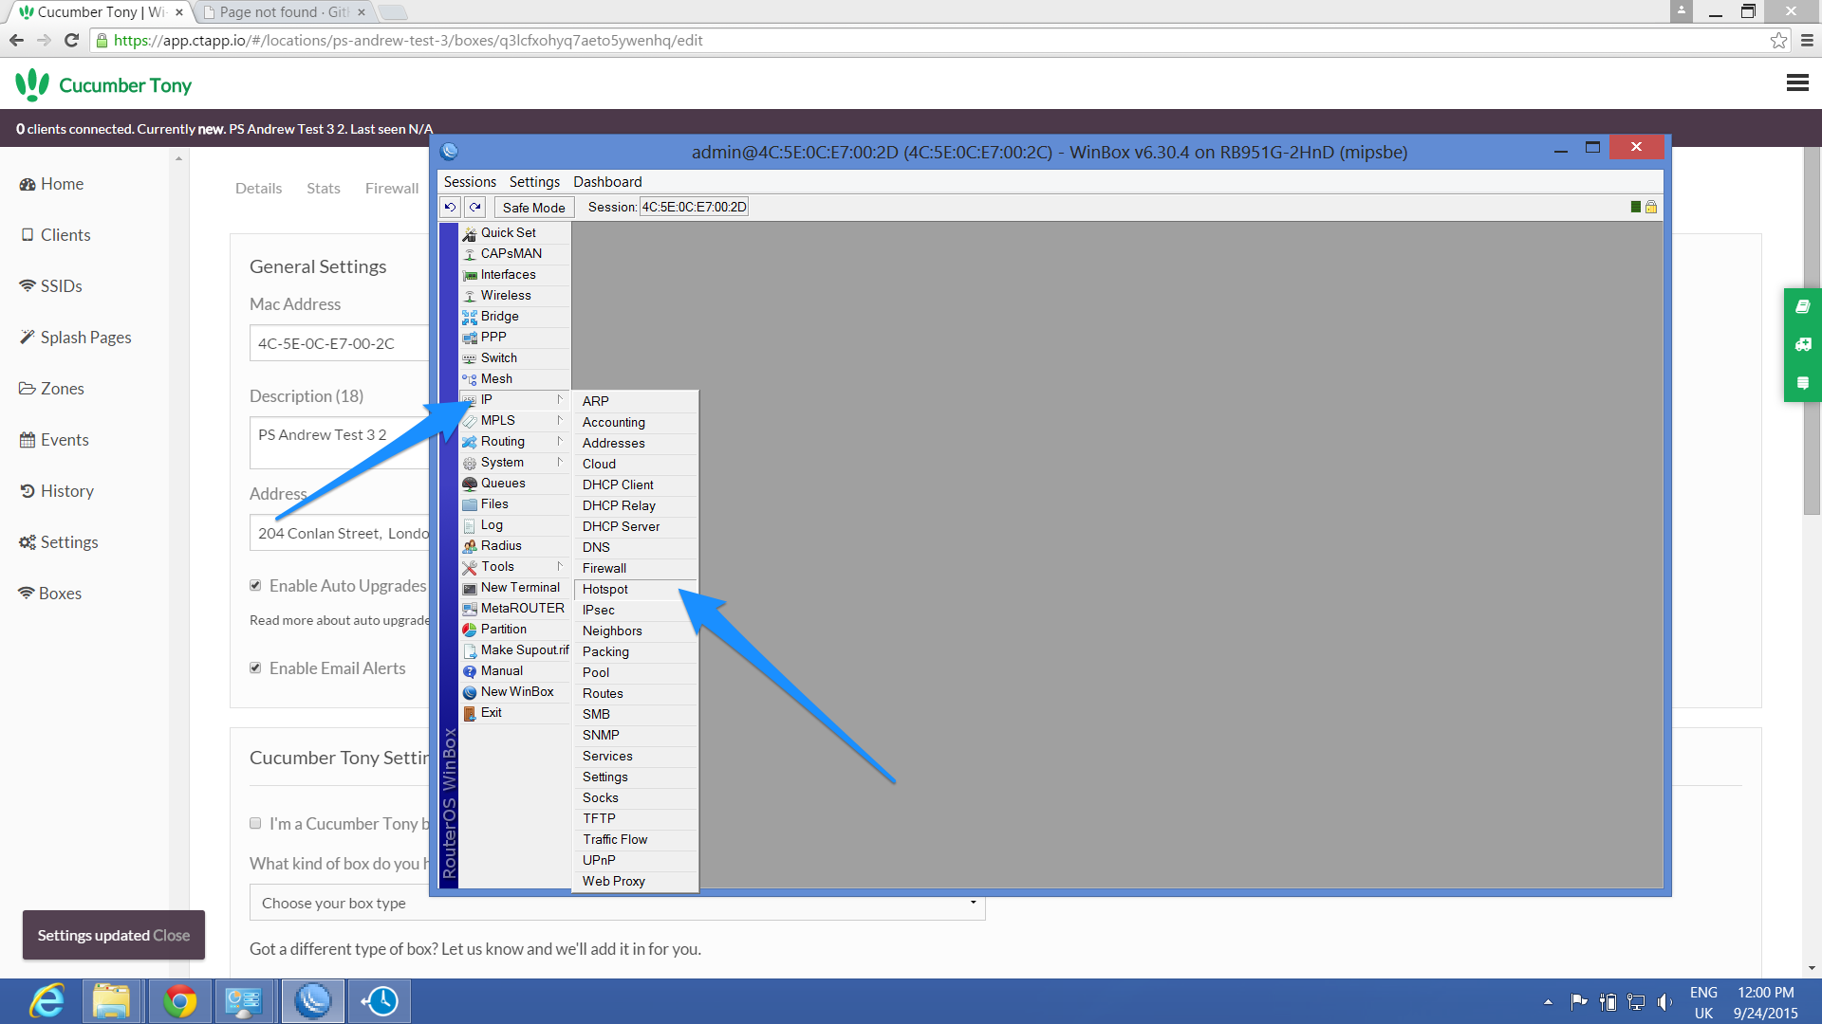Toggle Enable Auto Upgrades checkbox
This screenshot has width=1822, height=1024.
pos(255,585)
